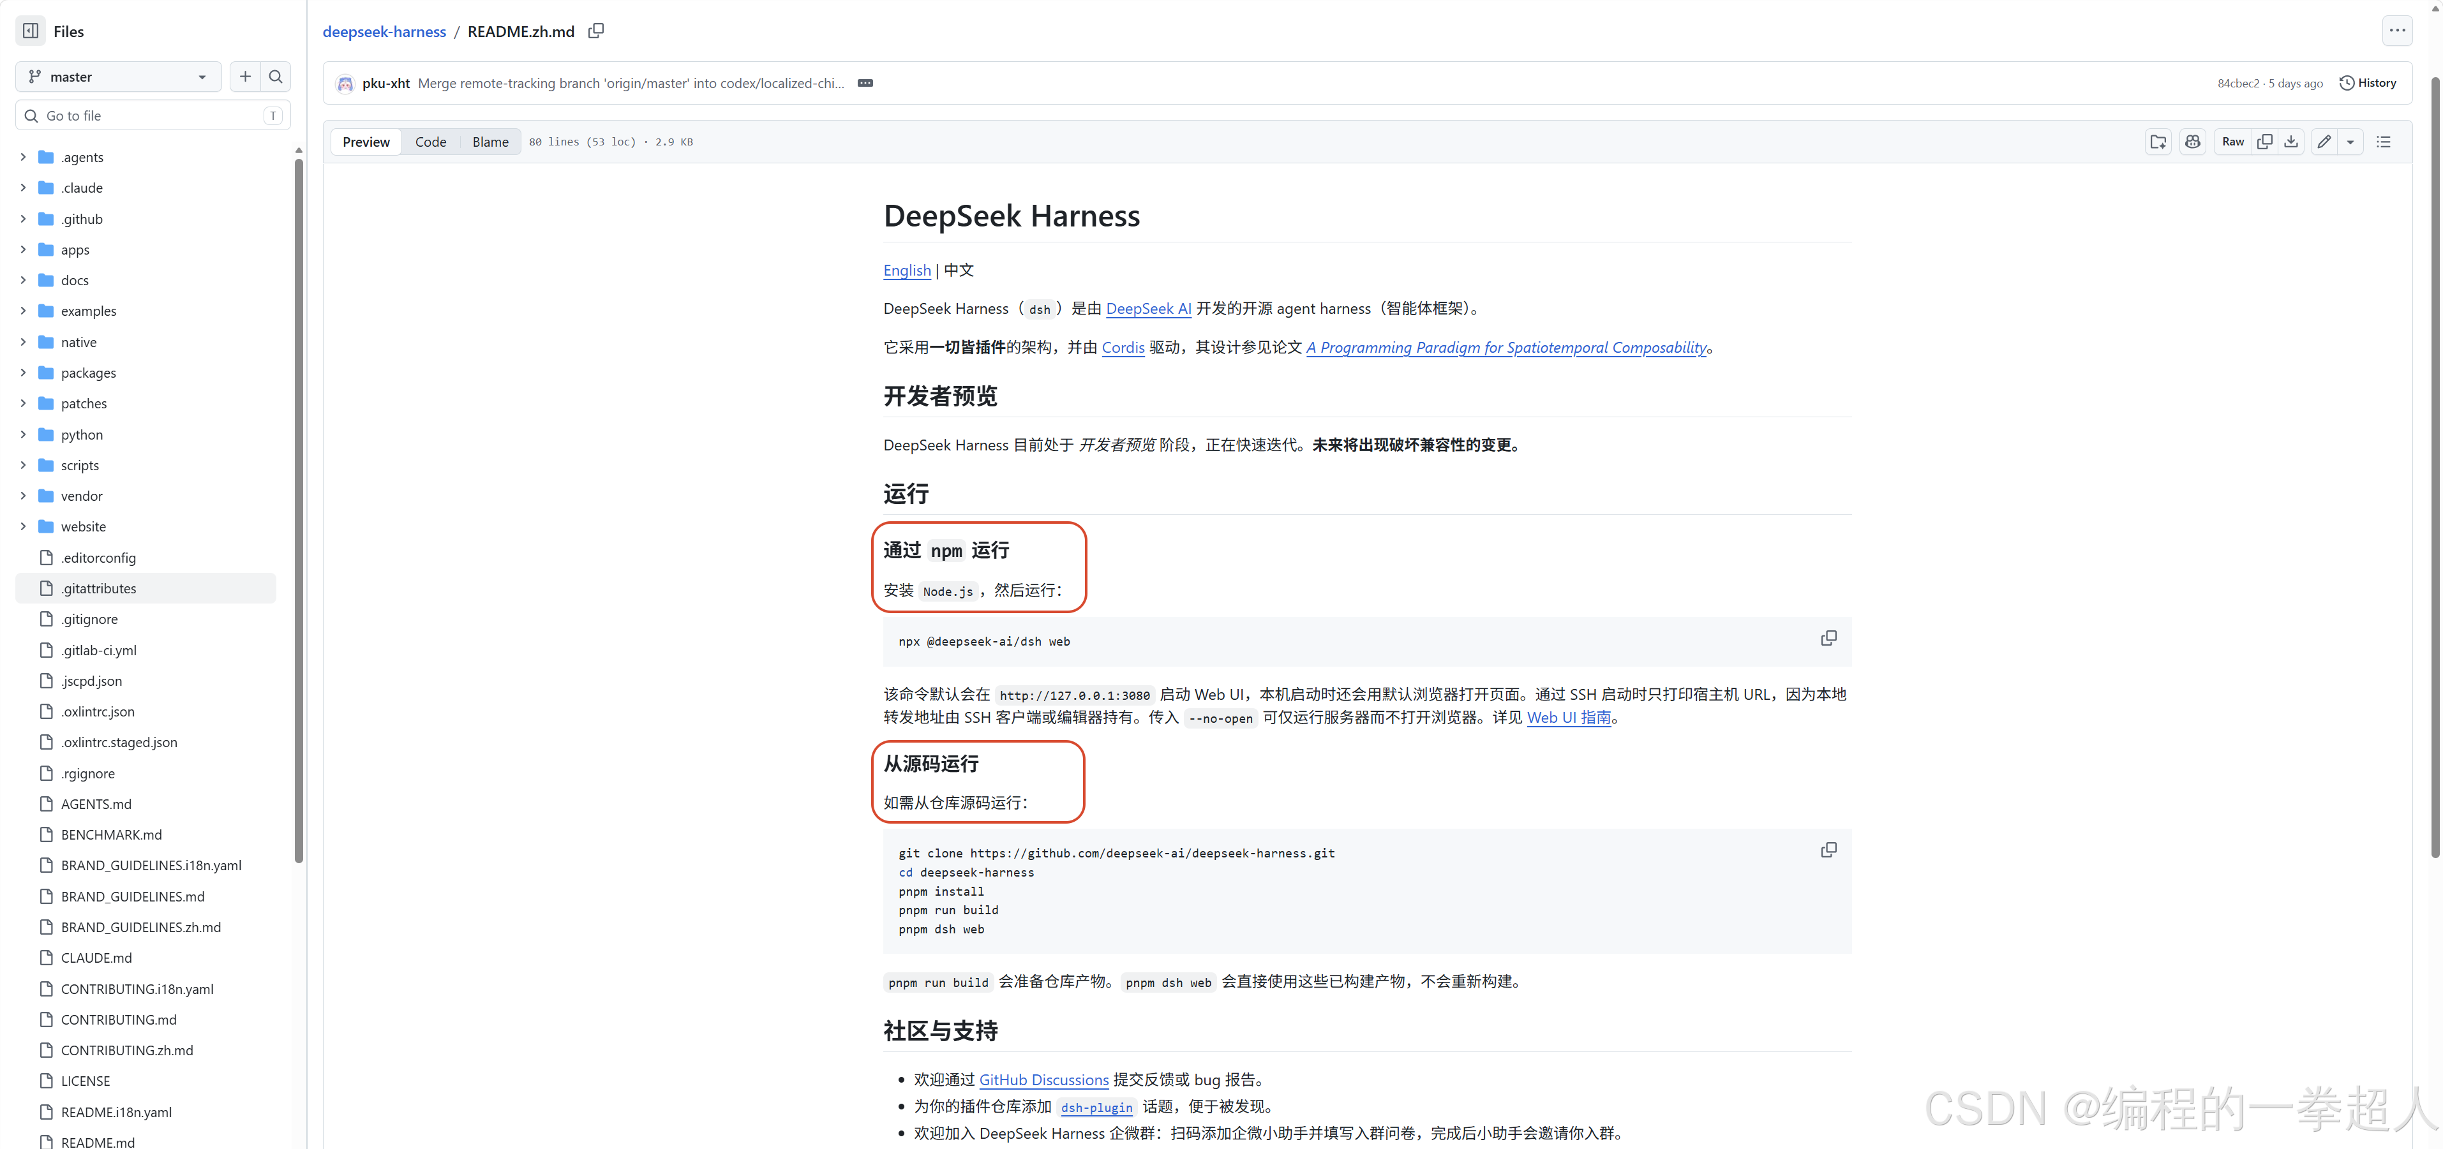Open .gitattributes file in tree
Viewport: 2443px width, 1149px height.
[x=146, y=588]
